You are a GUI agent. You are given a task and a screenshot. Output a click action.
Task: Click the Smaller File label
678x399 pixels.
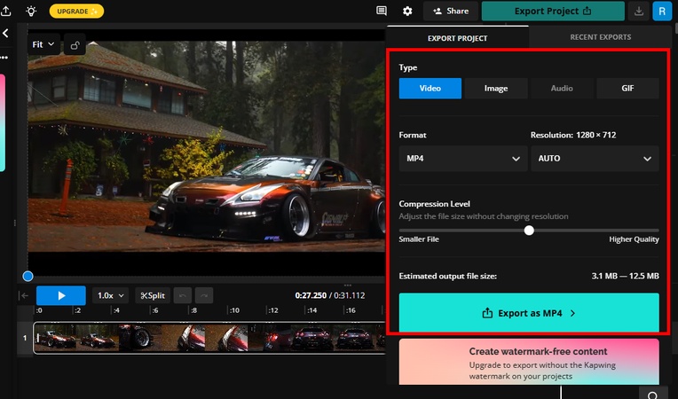pyautogui.click(x=419, y=239)
